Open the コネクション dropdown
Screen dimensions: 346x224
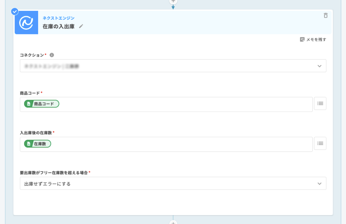pos(173,66)
